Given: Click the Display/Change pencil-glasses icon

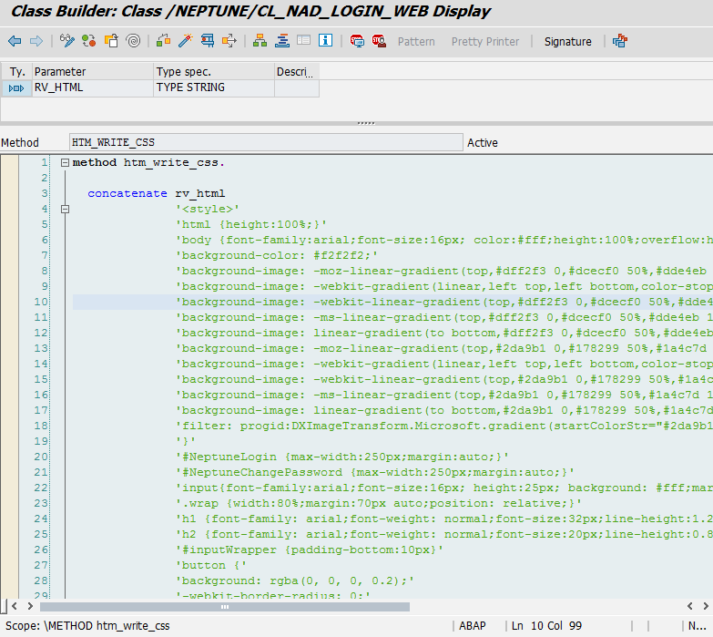Looking at the screenshot, I should pos(66,41).
